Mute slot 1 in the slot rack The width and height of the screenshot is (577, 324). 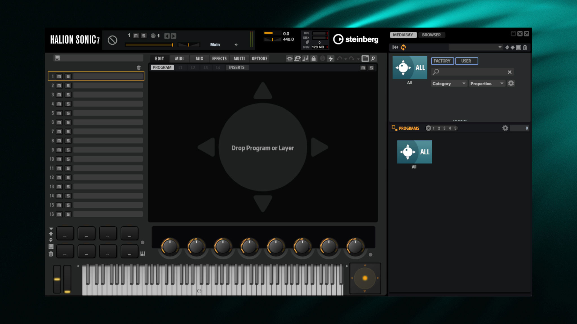tap(59, 76)
